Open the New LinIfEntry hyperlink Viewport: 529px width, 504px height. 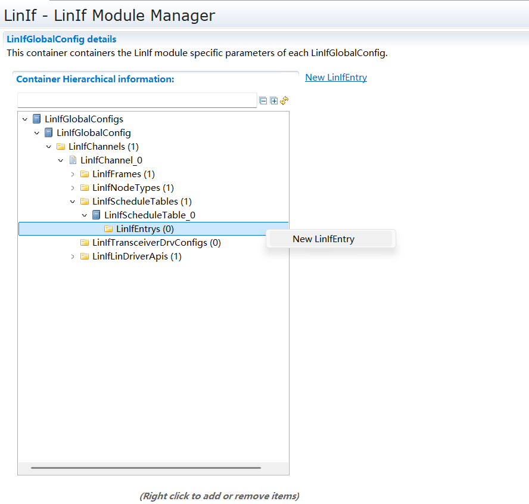336,78
